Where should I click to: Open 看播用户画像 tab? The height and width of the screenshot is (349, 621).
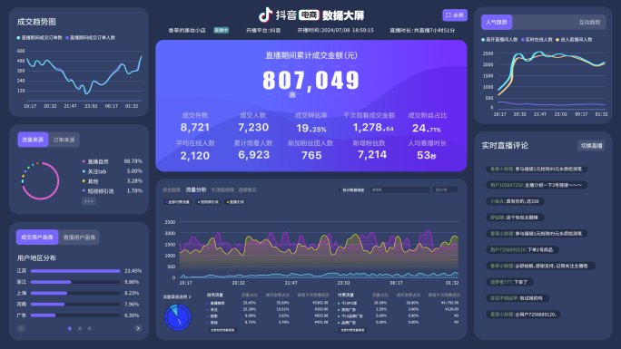(79, 238)
